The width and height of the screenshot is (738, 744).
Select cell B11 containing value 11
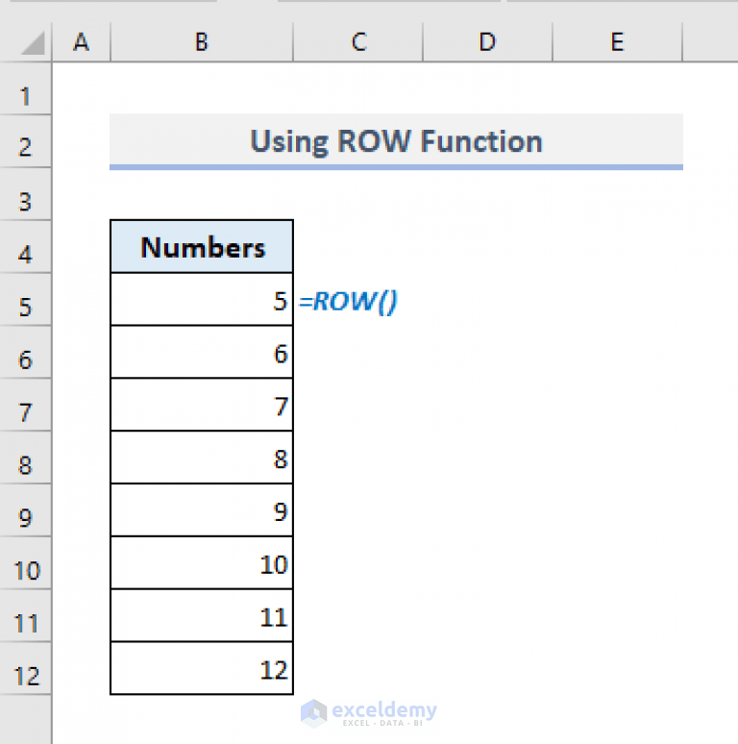pyautogui.click(x=202, y=616)
